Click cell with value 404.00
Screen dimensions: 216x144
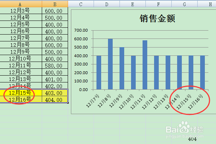click(55, 99)
